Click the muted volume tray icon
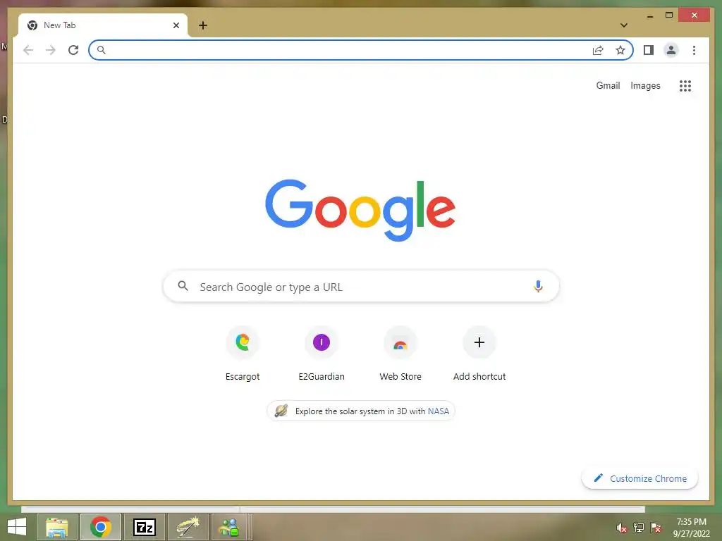This screenshot has width=722, height=541. click(622, 528)
